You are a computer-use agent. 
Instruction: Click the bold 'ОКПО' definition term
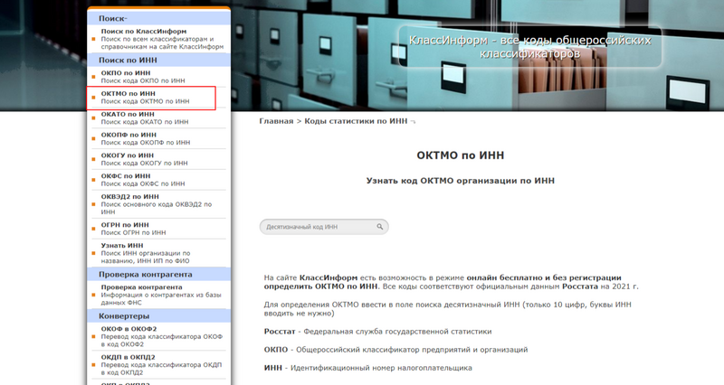(276, 350)
